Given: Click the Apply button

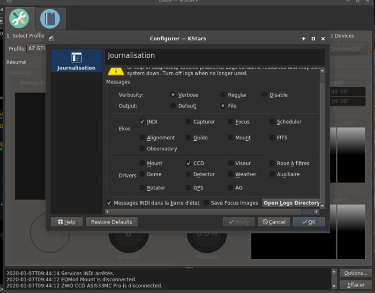Looking at the screenshot, I should (x=239, y=222).
